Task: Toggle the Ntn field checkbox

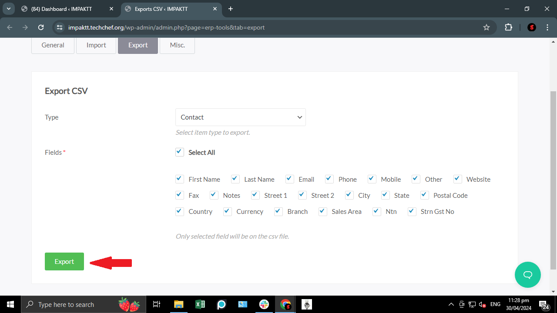Action: pos(377,211)
